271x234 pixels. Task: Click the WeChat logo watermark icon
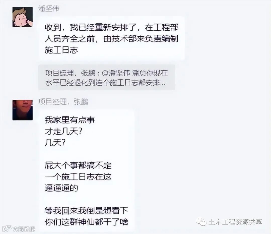pos(201,222)
